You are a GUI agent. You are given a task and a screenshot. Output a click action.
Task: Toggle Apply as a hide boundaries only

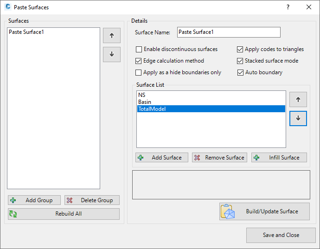(139, 72)
